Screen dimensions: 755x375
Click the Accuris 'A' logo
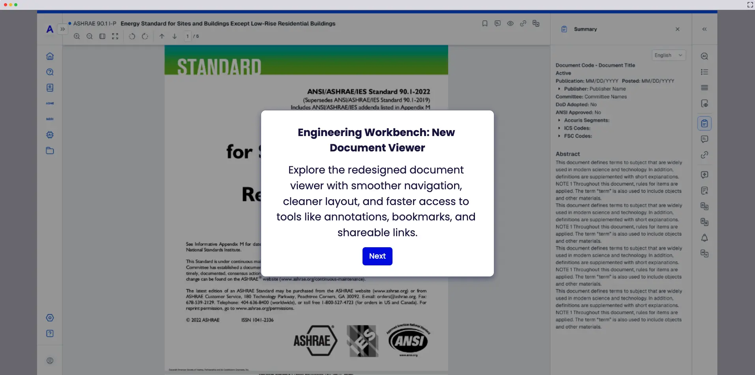point(50,29)
